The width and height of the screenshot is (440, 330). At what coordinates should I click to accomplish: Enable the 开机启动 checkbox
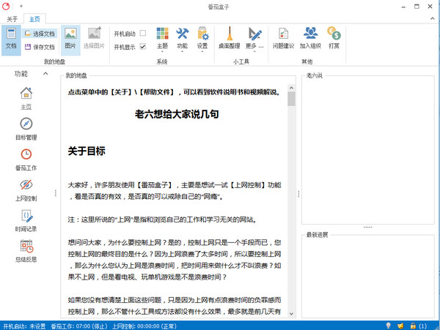click(143, 33)
